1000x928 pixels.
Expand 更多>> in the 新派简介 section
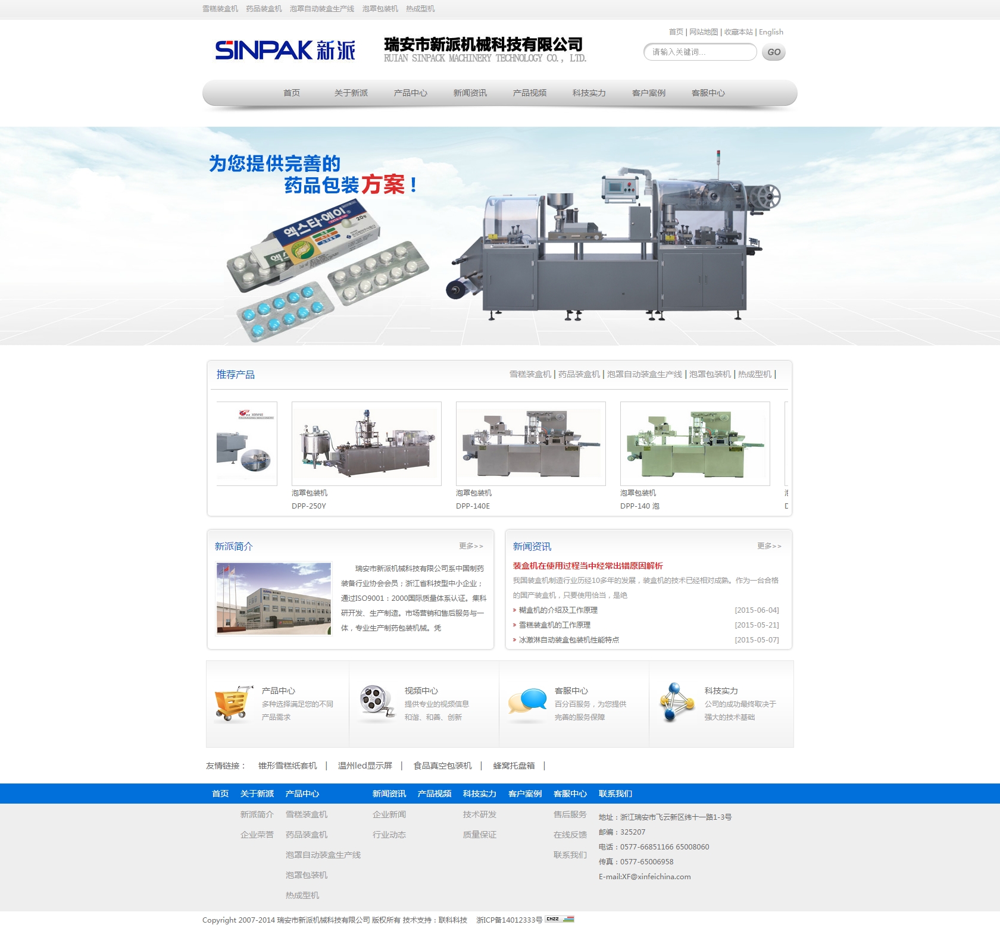pos(471,546)
